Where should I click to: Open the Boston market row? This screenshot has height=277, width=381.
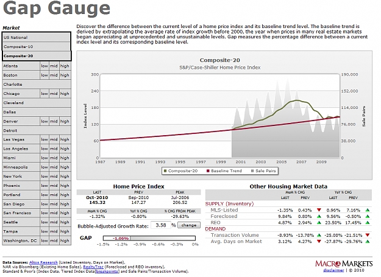[21, 75]
